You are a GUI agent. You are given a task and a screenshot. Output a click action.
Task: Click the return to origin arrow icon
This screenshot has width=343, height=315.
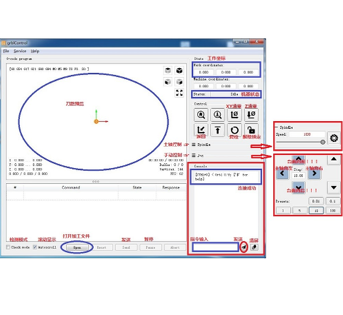click(201, 130)
